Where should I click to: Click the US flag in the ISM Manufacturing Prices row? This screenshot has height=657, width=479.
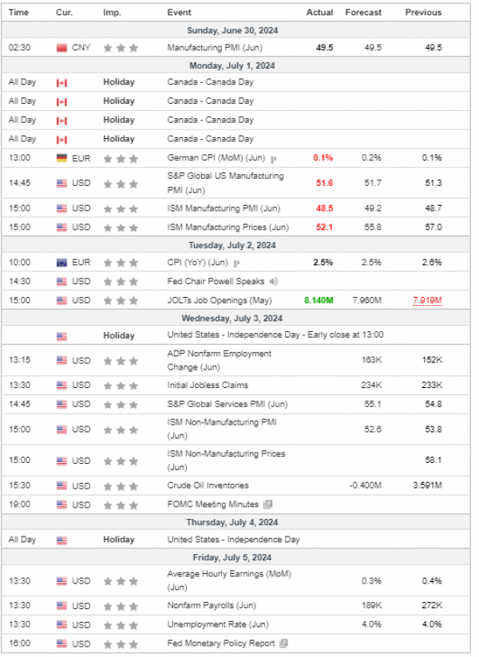[61, 228]
